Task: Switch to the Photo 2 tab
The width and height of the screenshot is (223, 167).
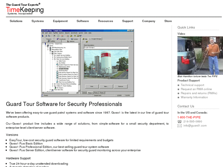Action: pos(96,93)
